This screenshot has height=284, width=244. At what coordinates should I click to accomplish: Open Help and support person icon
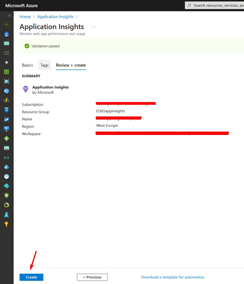[6, 215]
